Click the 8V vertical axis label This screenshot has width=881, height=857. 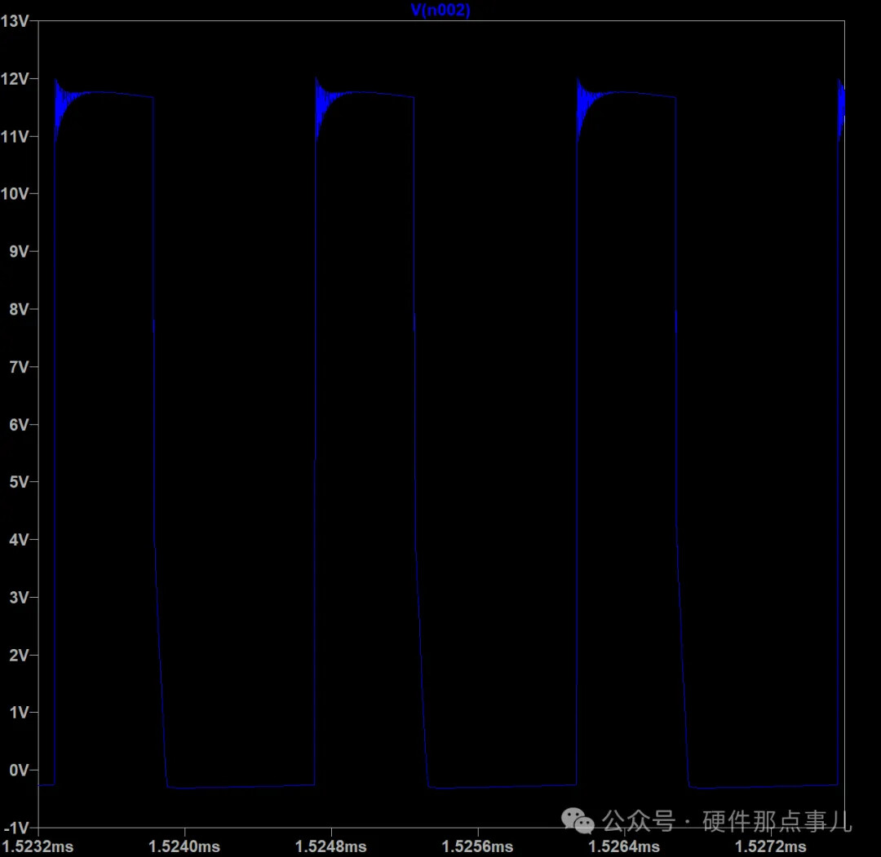tap(18, 309)
